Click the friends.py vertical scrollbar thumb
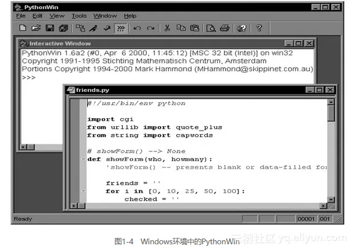 coord(331,114)
